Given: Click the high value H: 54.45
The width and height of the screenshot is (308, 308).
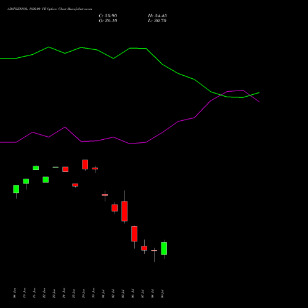Looking at the screenshot, I should [x=157, y=16].
